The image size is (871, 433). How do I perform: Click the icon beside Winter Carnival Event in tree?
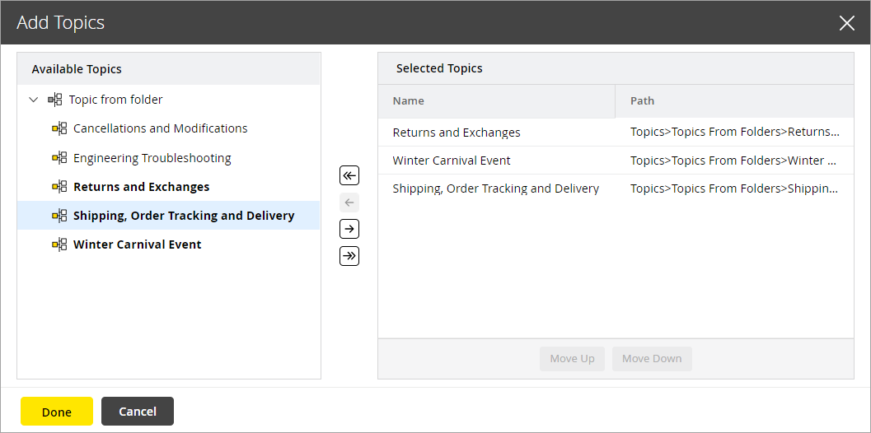pos(59,244)
